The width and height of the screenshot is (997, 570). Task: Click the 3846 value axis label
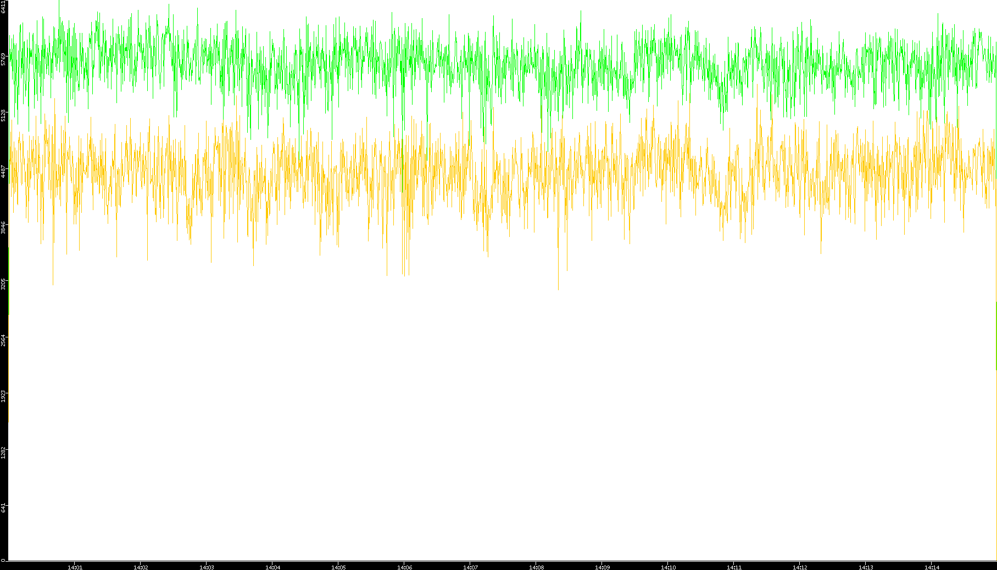pyautogui.click(x=4, y=228)
